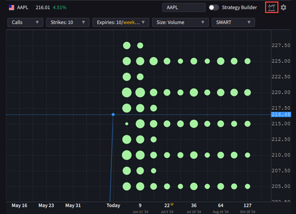Select 220.00 call bubble at Jun 21 '24 expiry
Viewport: 296px width, 214px height.
click(x=140, y=93)
